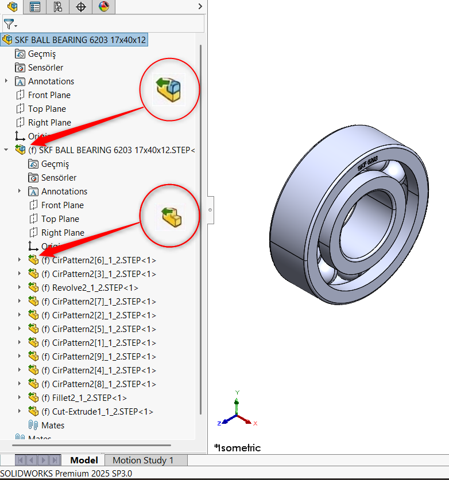Viewport: 449px width, 480px height.
Task: Click the panel collapse handle beside viewport
Action: 210,210
